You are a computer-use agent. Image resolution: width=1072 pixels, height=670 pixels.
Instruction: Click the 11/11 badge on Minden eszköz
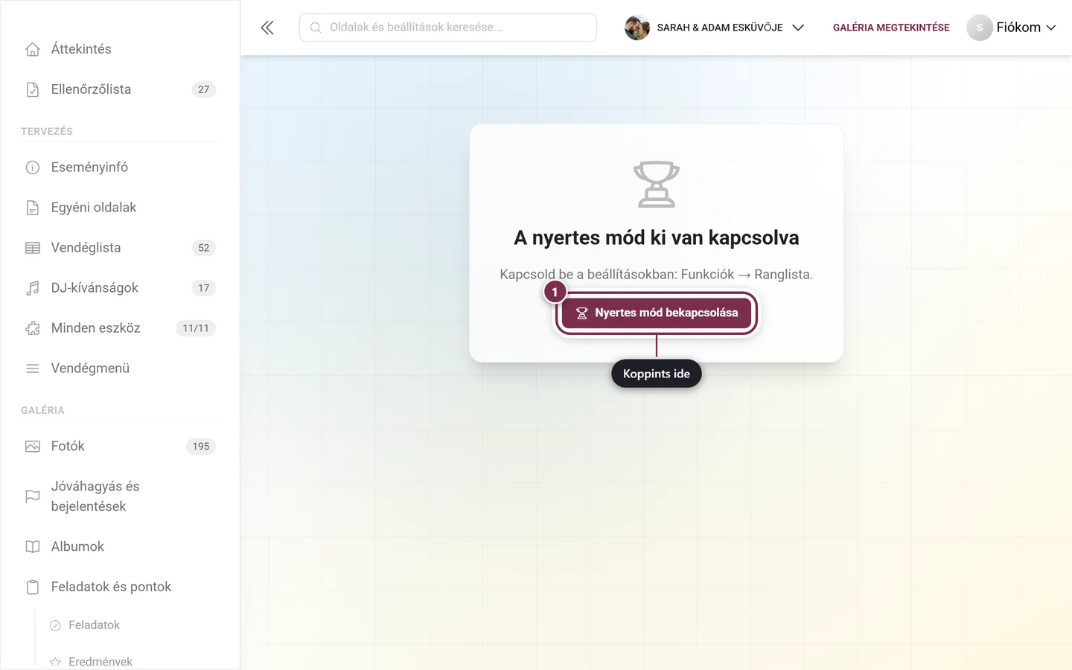196,328
